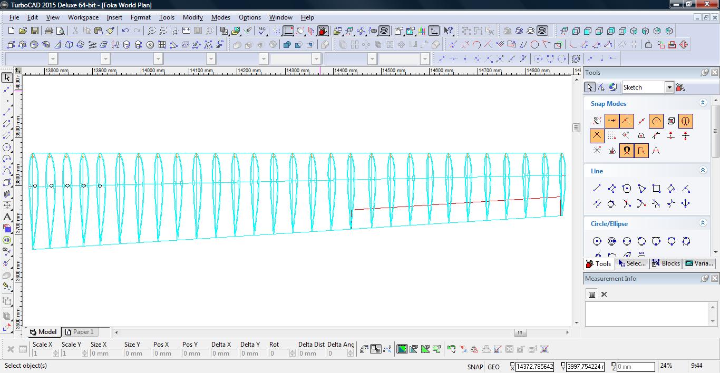Select the Text tool in left toolbar
The height and width of the screenshot is (373, 720).
pos(7,217)
